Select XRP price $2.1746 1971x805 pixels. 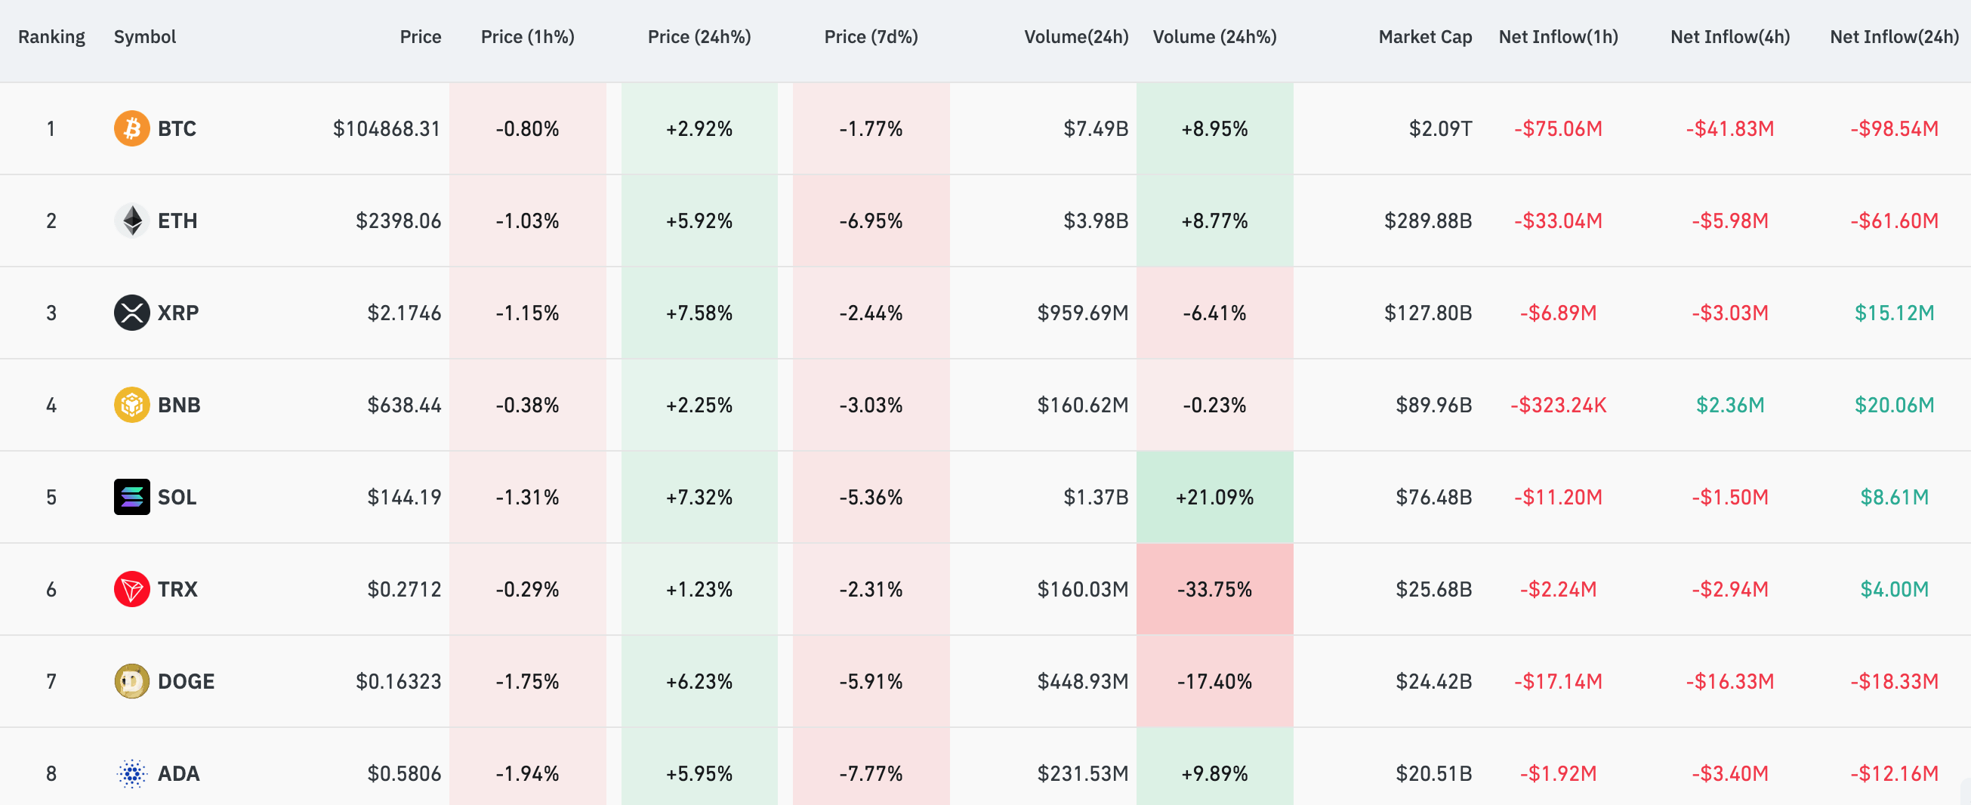click(404, 313)
